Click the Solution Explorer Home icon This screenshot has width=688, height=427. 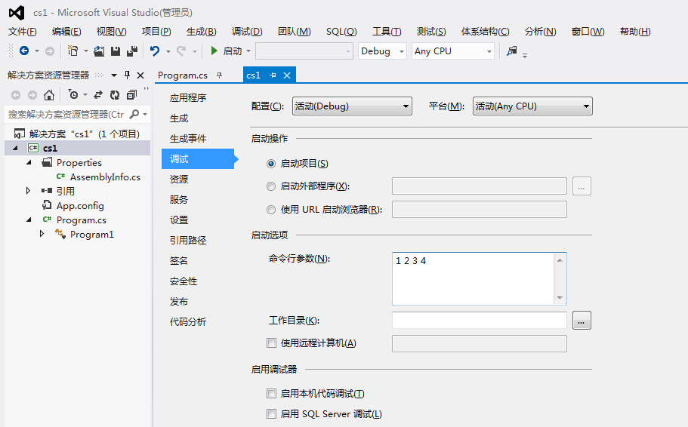49,95
